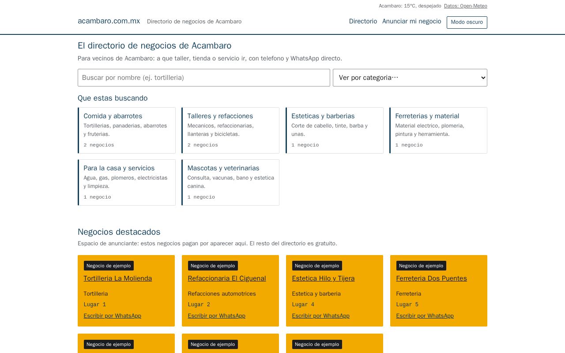Focus the Buscar por nombre search field
Screen dimensions: 565x353
204,78
